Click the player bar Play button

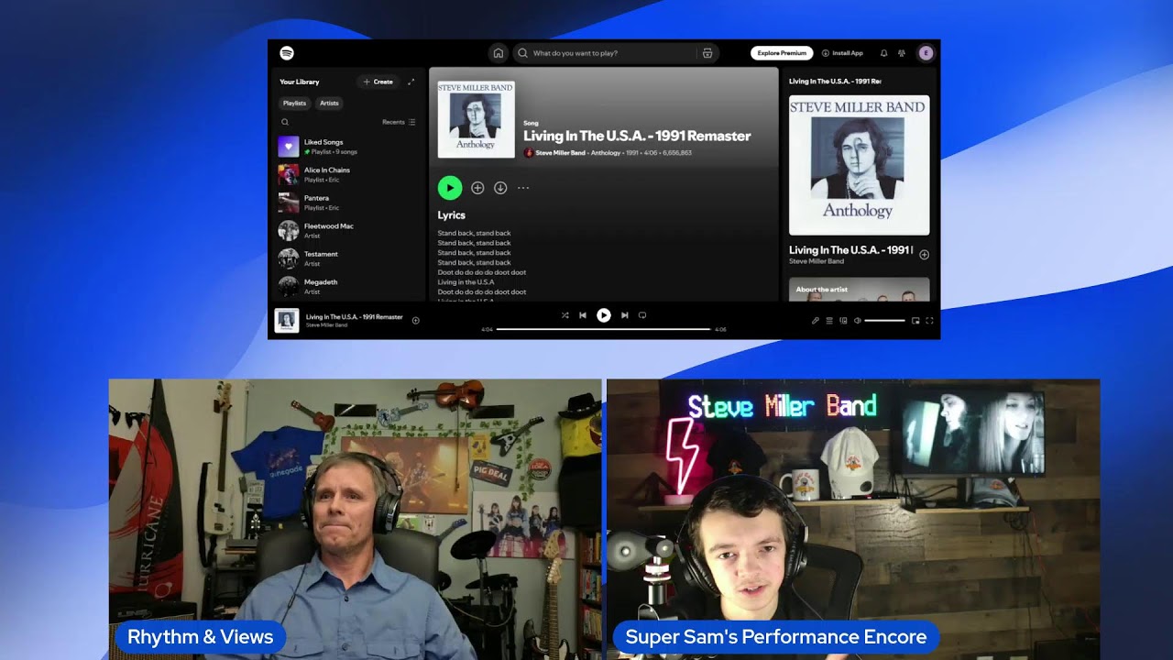pyautogui.click(x=604, y=315)
